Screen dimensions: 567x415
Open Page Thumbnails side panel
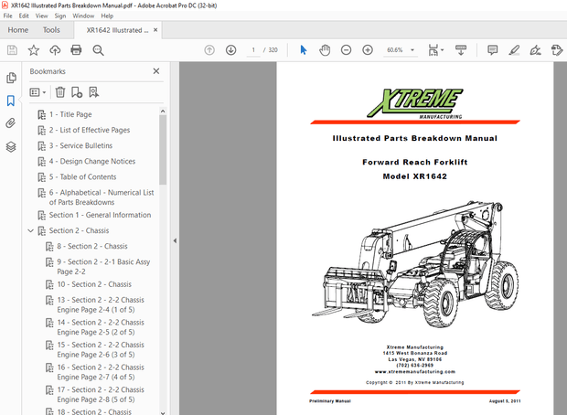11,78
